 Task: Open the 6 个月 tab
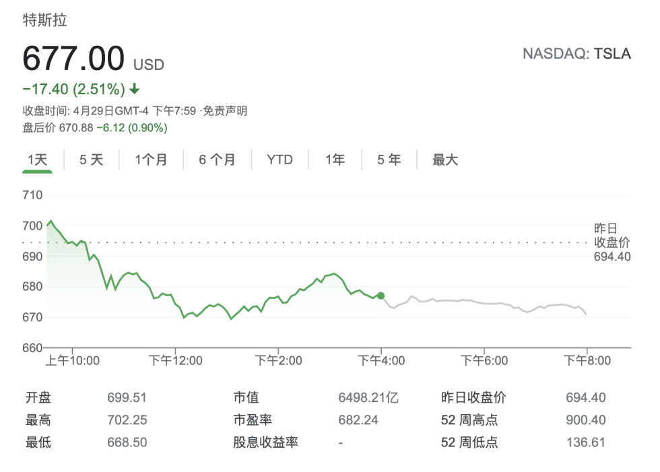coord(217,160)
